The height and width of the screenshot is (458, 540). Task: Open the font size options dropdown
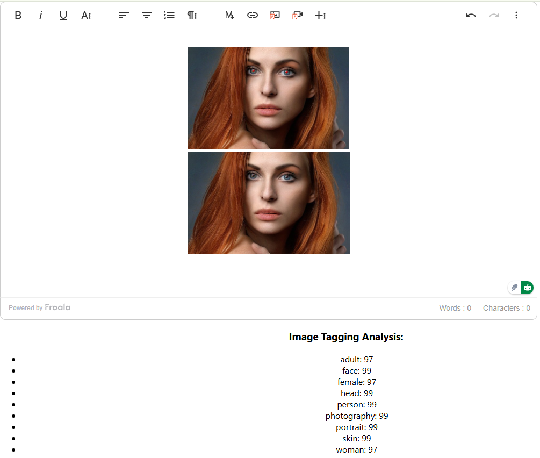[86, 15]
